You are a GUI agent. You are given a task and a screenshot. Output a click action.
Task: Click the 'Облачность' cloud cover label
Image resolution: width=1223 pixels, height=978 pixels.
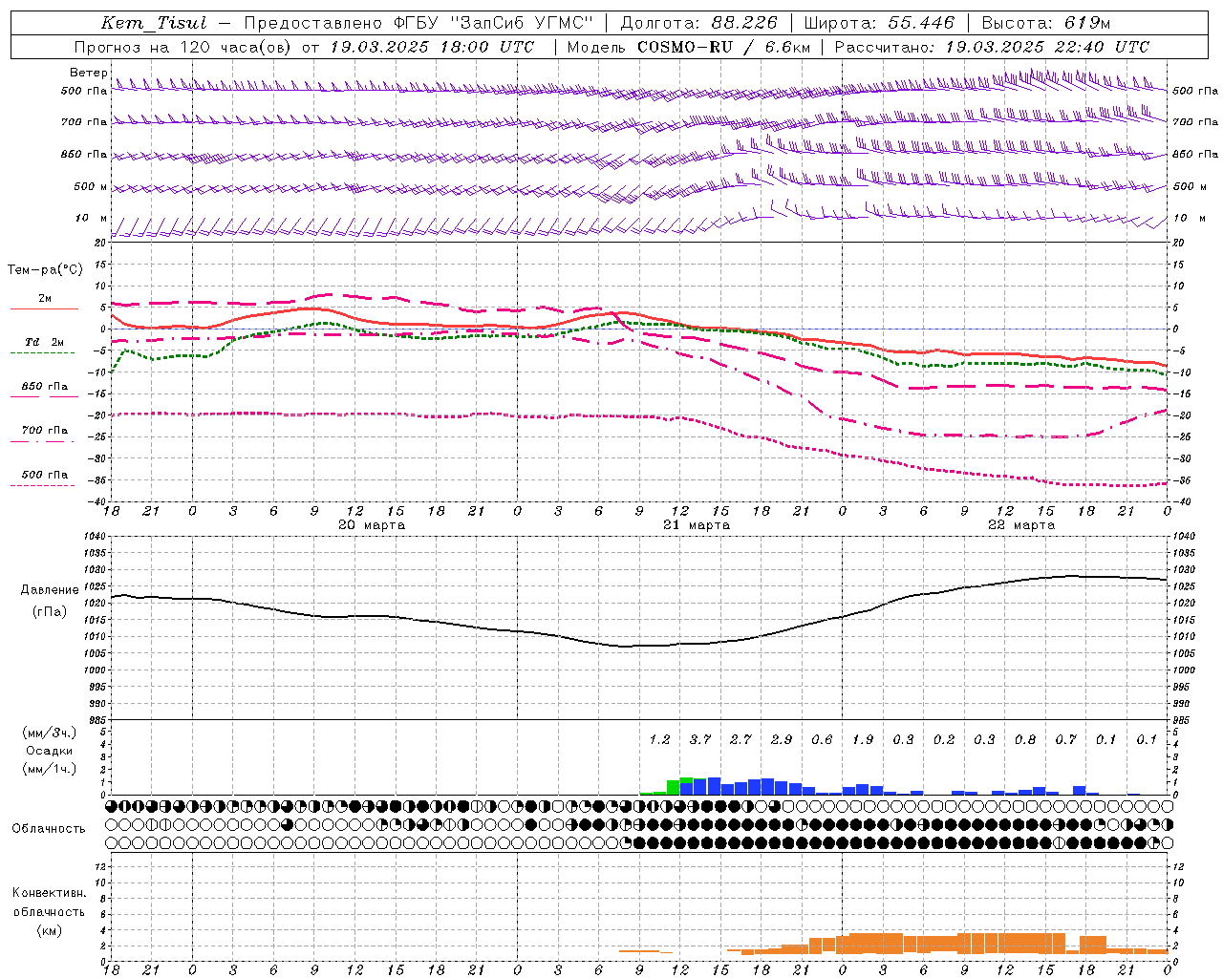(x=49, y=828)
